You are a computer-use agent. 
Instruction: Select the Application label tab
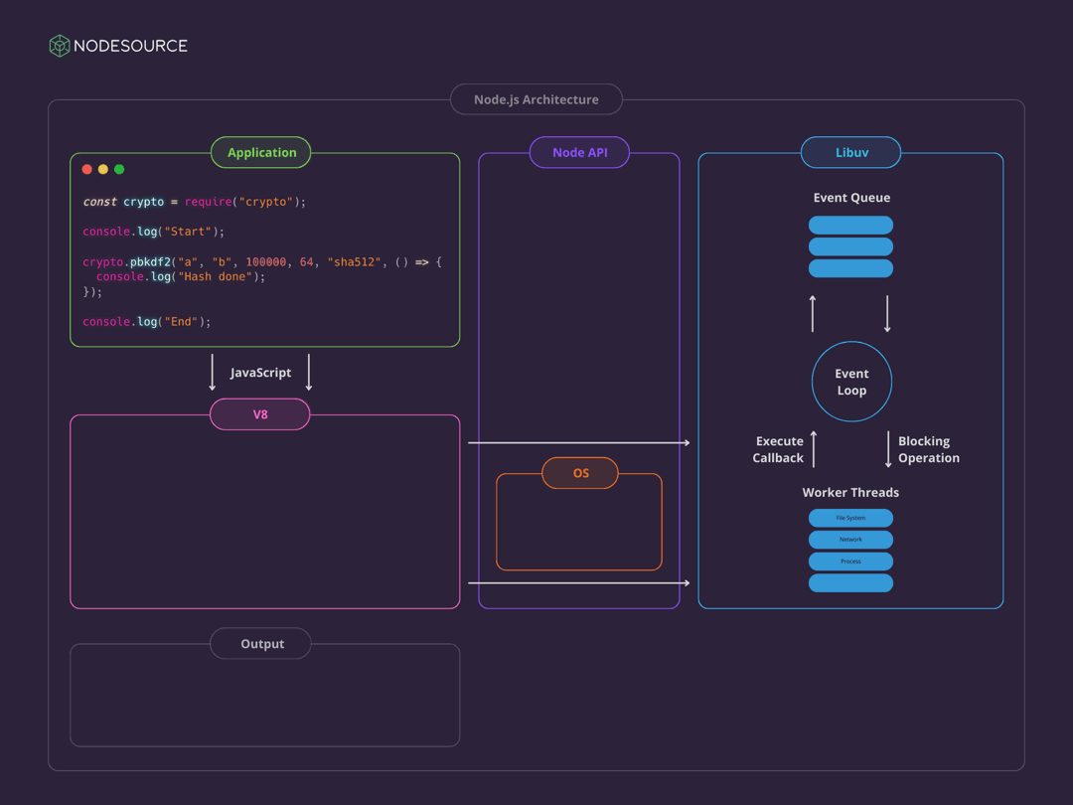[261, 153]
